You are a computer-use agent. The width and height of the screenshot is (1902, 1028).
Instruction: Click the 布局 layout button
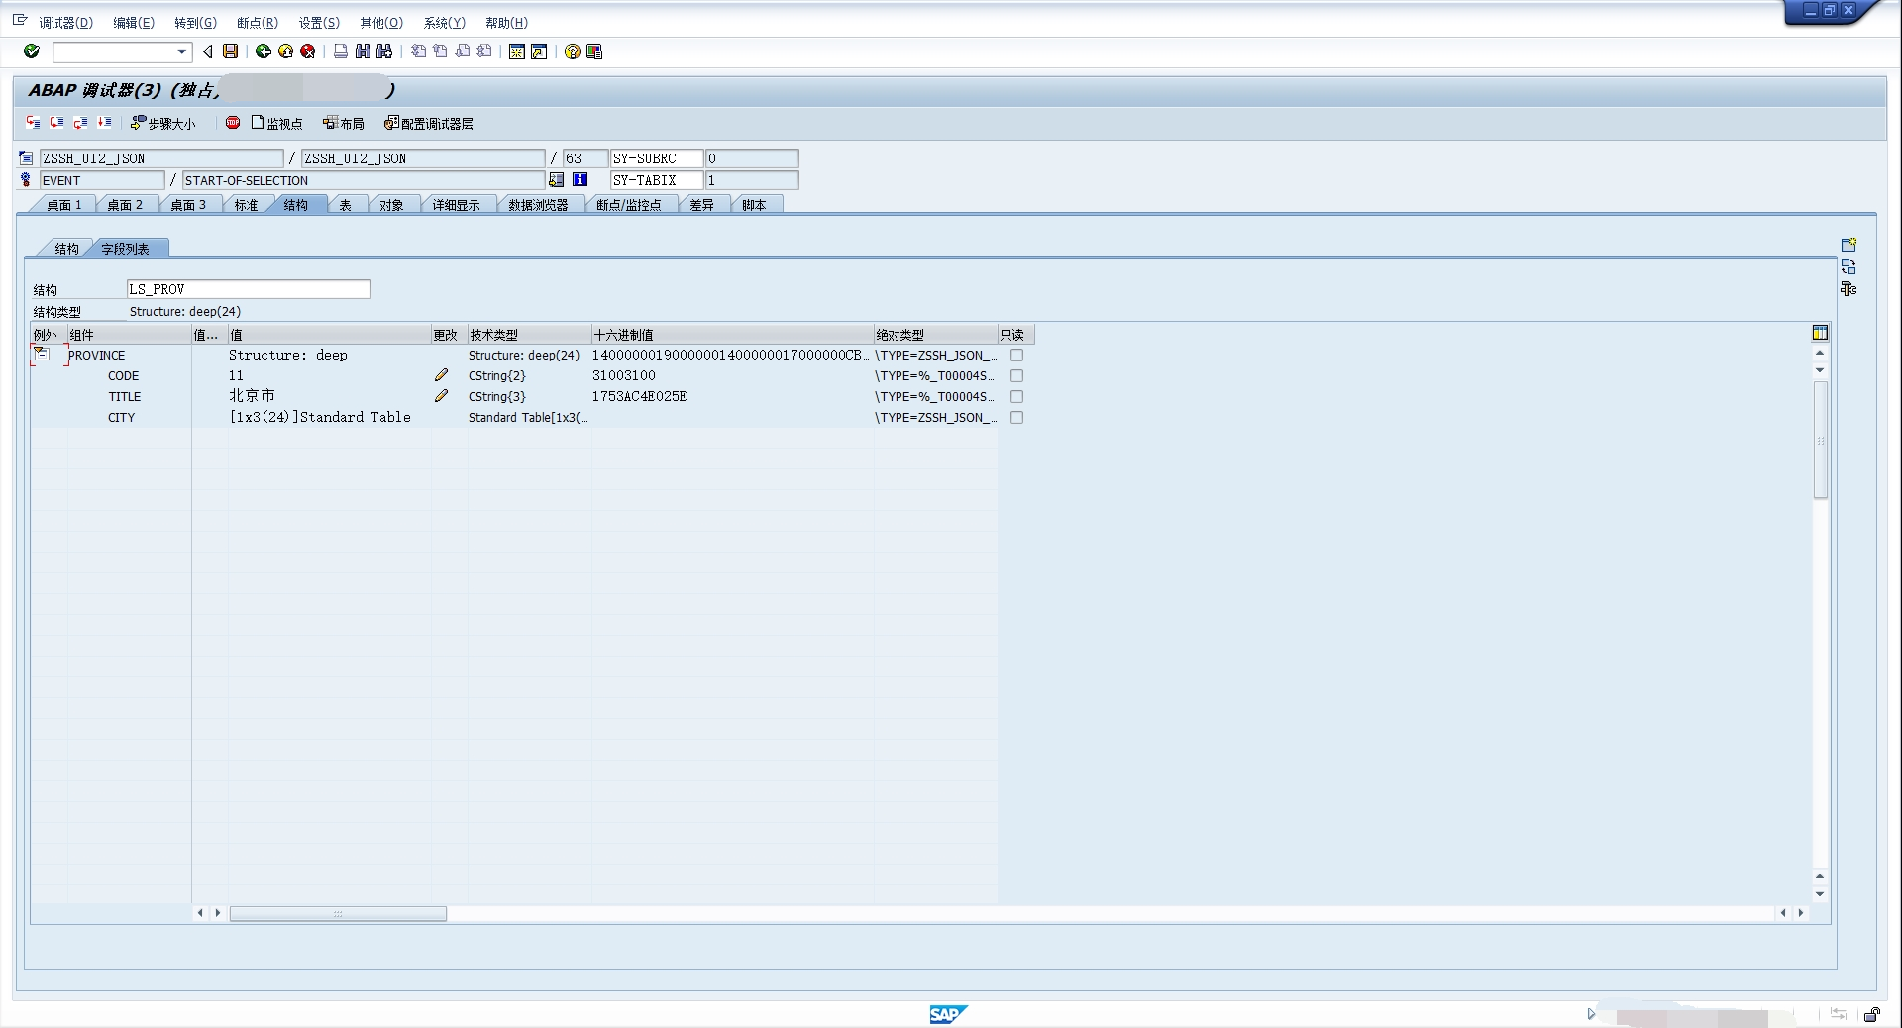click(x=344, y=123)
